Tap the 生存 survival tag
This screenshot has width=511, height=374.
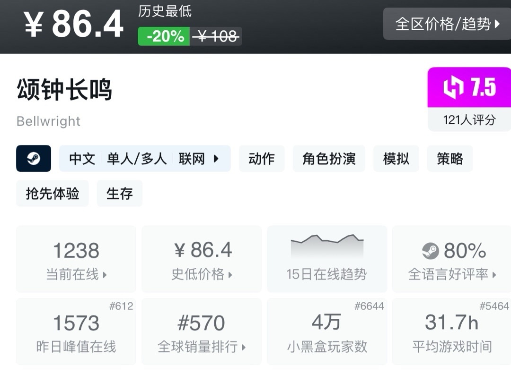click(120, 194)
